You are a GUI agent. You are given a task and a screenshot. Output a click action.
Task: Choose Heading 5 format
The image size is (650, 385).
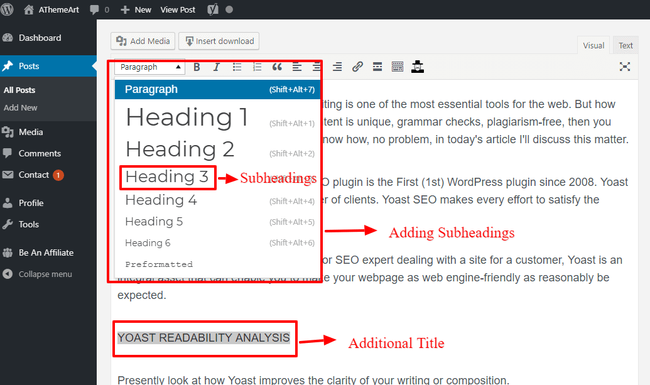(218, 222)
